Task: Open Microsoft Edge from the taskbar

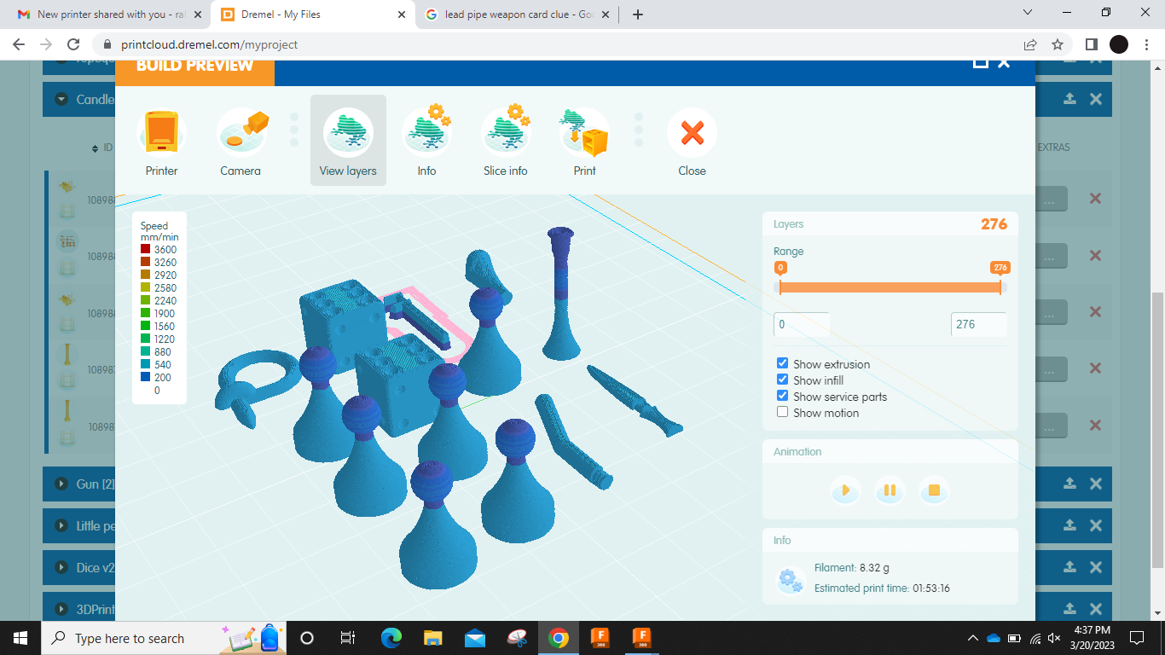Action: 391,637
